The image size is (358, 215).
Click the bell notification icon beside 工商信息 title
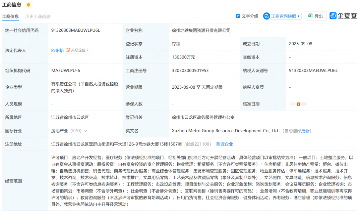pos(28,5)
